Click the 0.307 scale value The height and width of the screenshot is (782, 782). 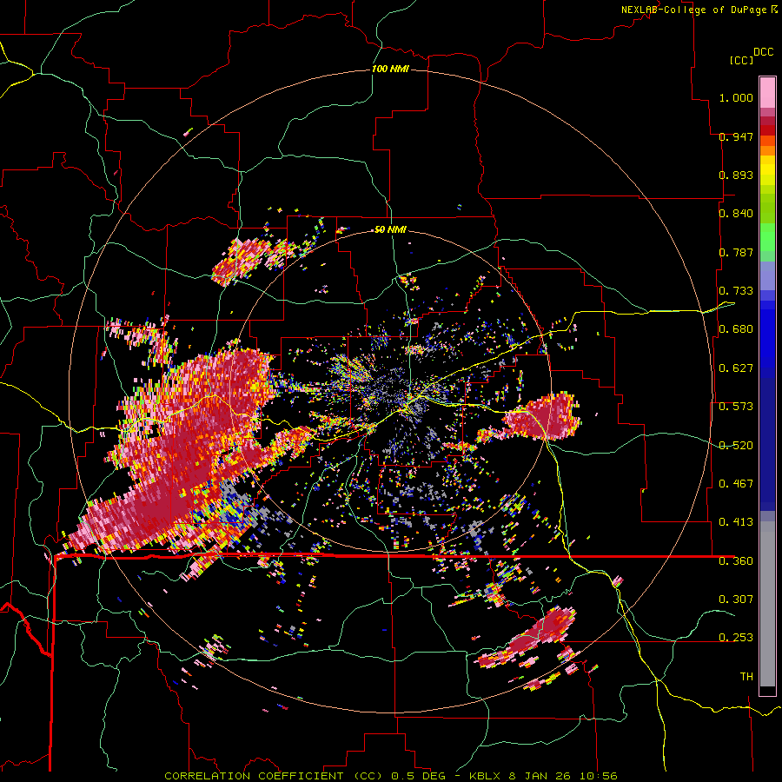point(736,600)
